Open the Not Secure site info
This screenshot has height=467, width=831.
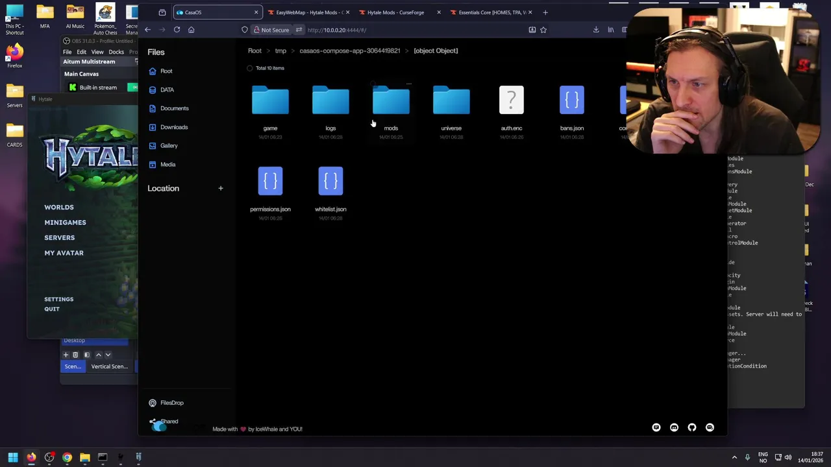coord(271,30)
